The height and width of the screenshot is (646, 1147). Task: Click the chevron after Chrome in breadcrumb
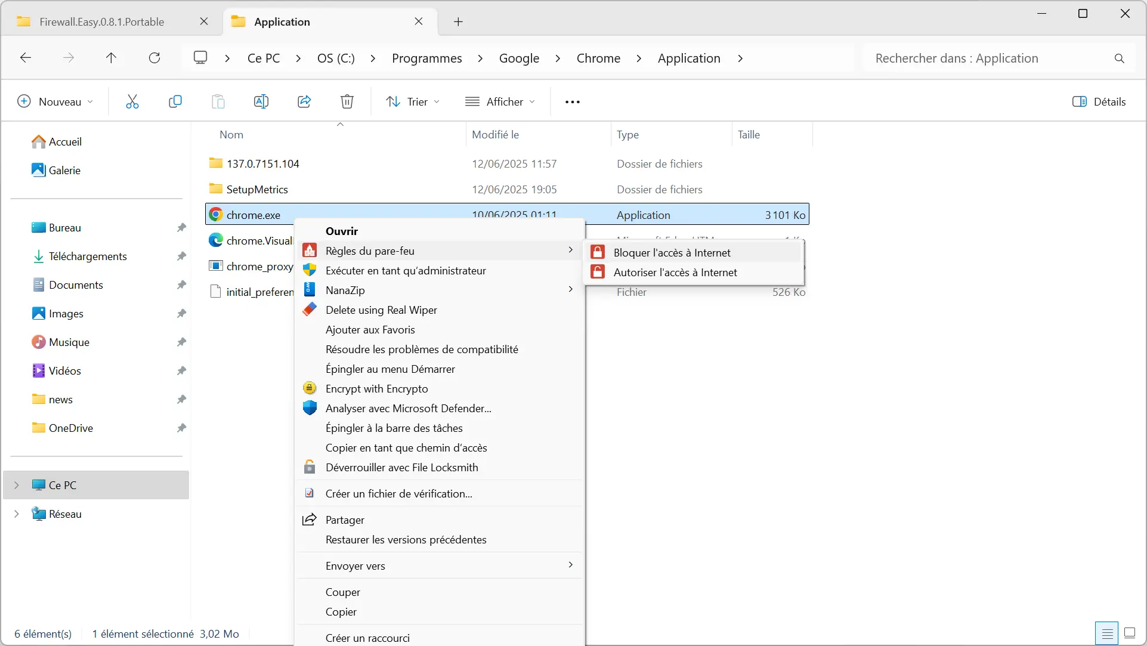639,58
